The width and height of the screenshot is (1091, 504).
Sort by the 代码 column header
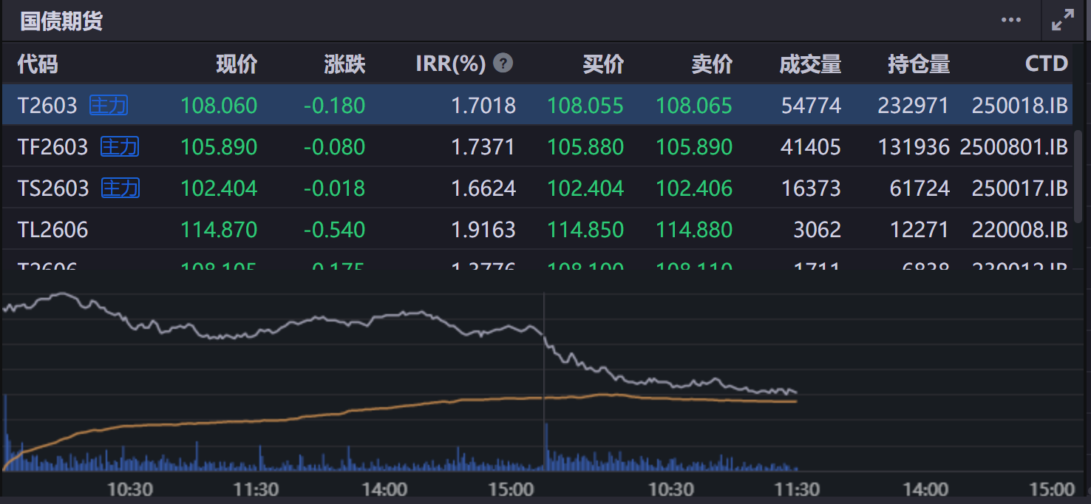[38, 64]
